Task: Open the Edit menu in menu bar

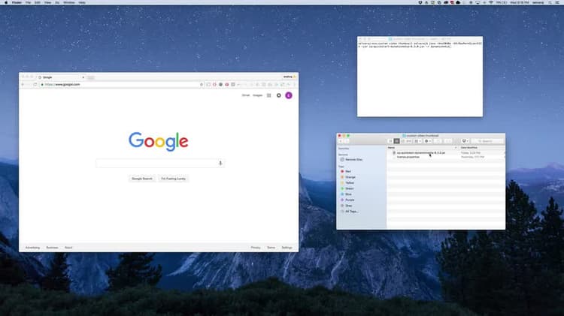Action: [x=38, y=2]
